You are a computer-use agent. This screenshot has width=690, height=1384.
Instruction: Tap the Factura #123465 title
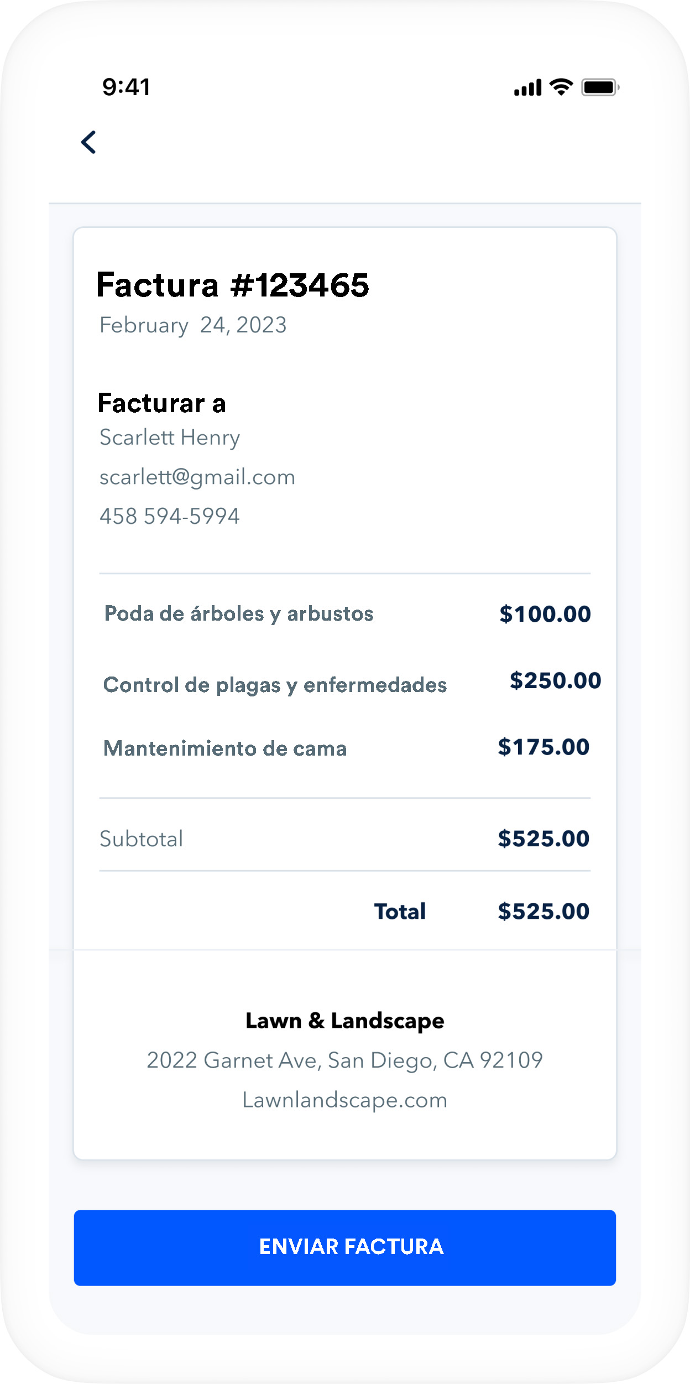pos(233,285)
